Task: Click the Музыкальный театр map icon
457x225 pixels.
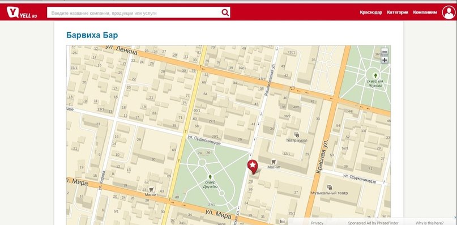Action: 330,188
